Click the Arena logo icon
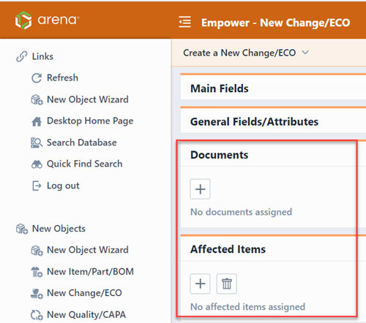This screenshot has height=323, width=366. (x=23, y=20)
